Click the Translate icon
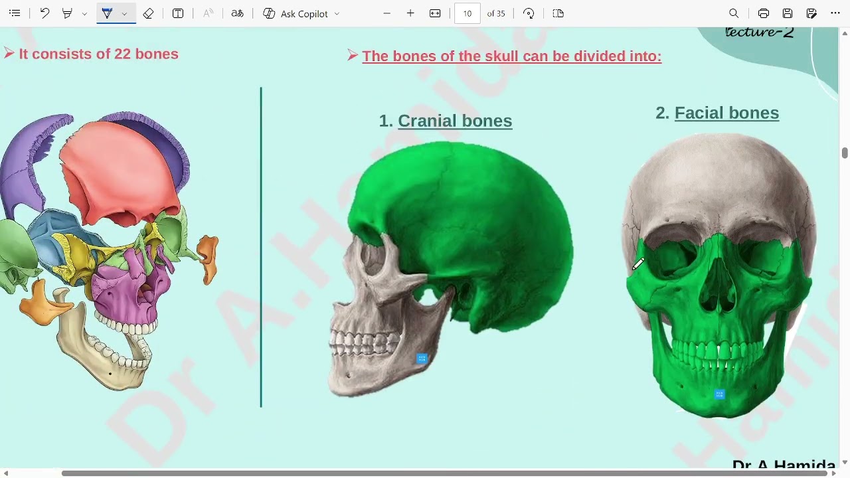 coord(237,13)
